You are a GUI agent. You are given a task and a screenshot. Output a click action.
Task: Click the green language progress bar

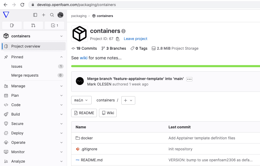click(x=165, y=66)
